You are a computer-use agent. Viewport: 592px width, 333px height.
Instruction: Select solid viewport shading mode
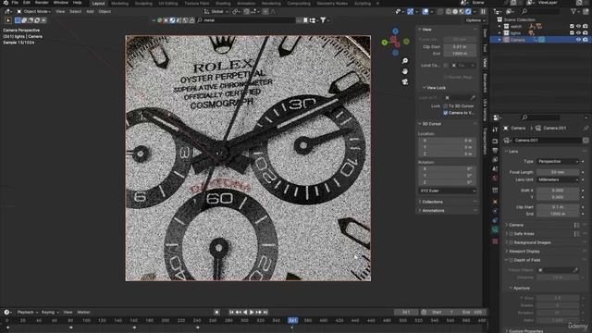coord(455,12)
